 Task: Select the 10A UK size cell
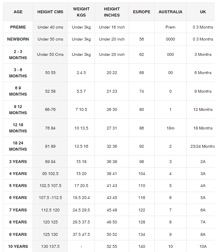pyautogui.click(x=203, y=246)
